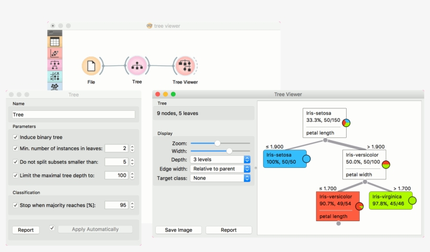Screen dimensions: 430x252
Task: Click Report button in Tree Viewer window
Action: [x=228, y=230]
